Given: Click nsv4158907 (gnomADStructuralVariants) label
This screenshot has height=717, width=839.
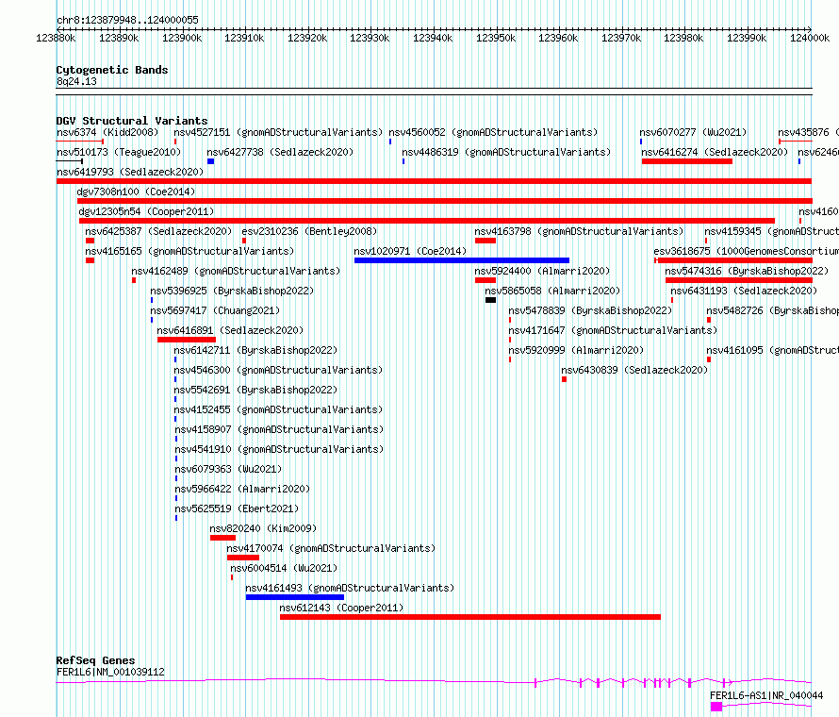Looking at the screenshot, I should click(x=279, y=429).
